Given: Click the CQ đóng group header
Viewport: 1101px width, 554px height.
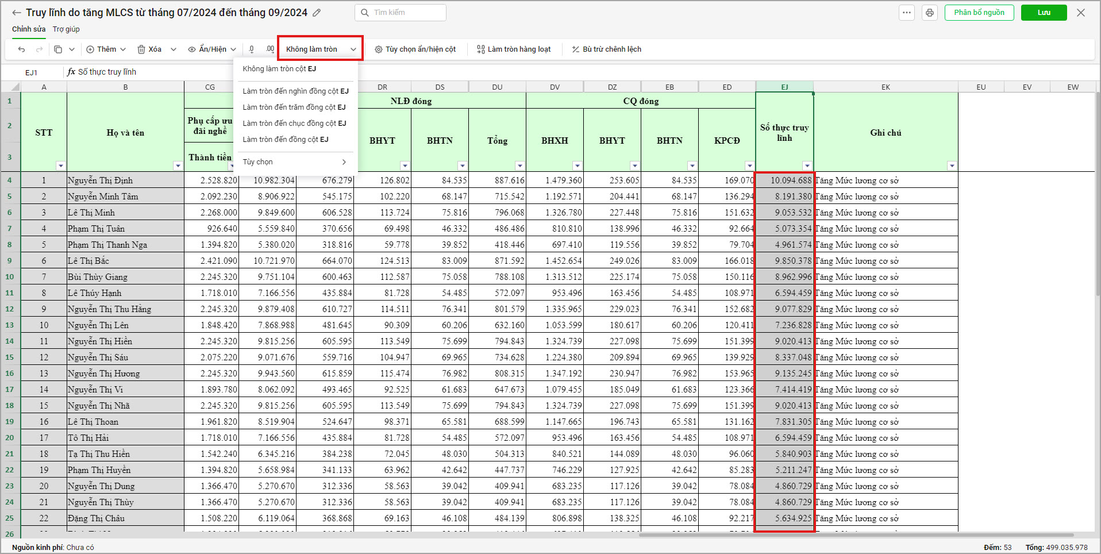Looking at the screenshot, I should coord(641,101).
